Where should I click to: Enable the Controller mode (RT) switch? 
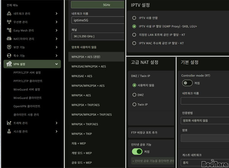(x=187, y=83)
